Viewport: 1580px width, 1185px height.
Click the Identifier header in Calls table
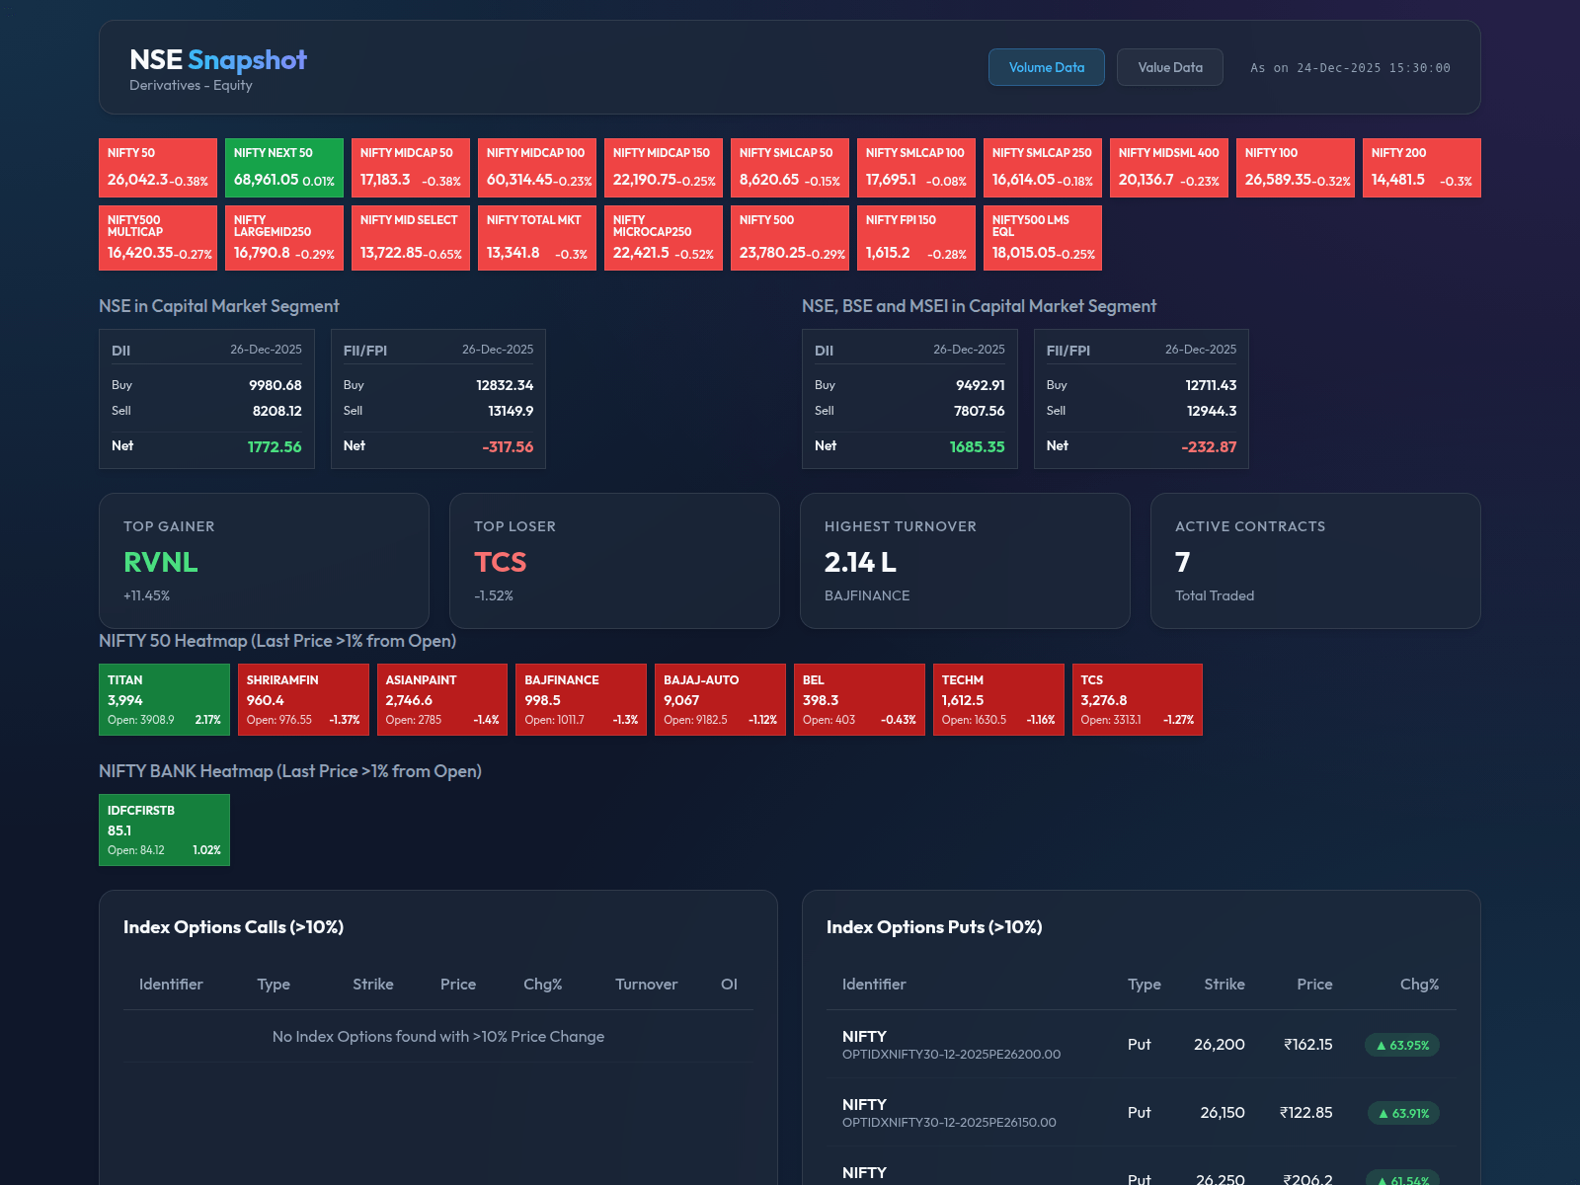pos(171,984)
